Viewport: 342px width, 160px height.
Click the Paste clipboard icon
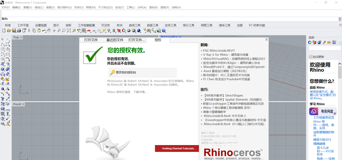click(39, 31)
